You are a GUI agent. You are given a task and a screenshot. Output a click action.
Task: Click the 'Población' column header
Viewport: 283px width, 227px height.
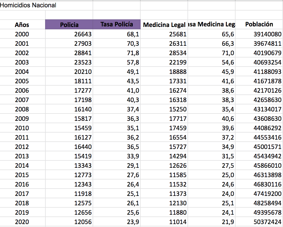[259, 24]
